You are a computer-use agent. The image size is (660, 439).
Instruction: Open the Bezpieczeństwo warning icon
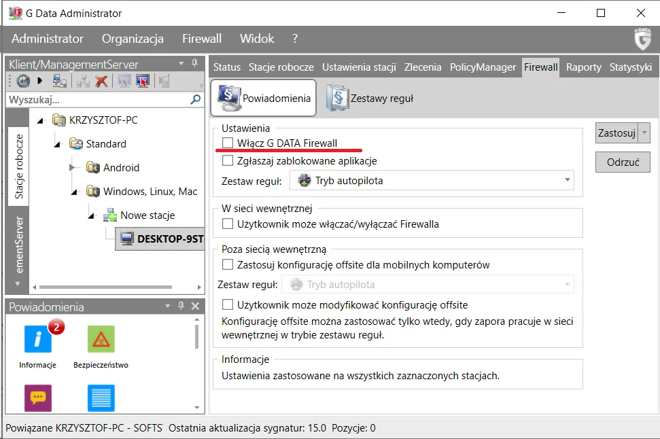[x=101, y=339]
